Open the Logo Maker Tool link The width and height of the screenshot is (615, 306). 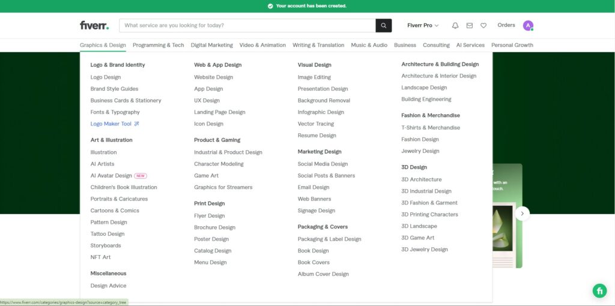[x=115, y=124]
